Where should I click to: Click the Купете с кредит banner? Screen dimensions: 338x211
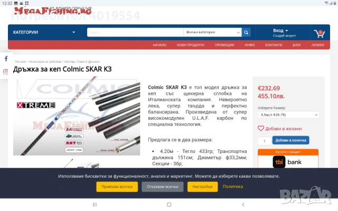coord(288,152)
